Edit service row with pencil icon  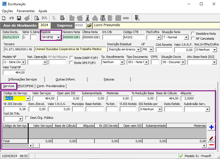point(211,138)
